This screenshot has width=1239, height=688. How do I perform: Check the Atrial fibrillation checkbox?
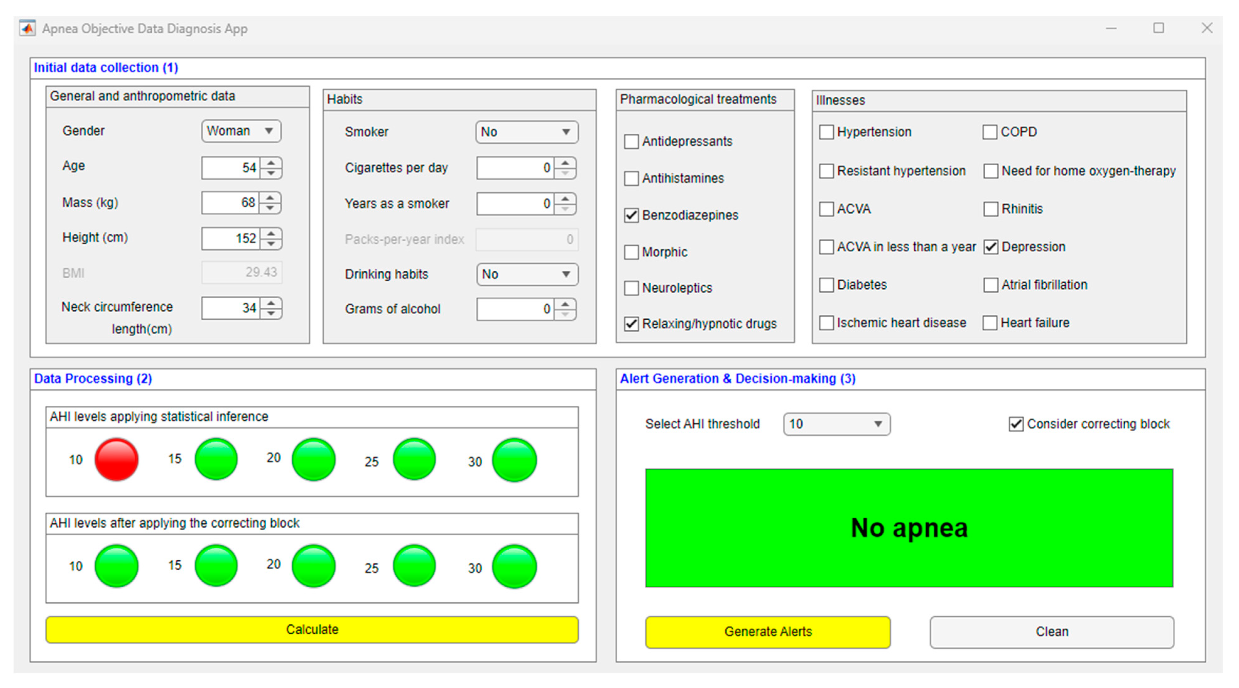tap(990, 285)
